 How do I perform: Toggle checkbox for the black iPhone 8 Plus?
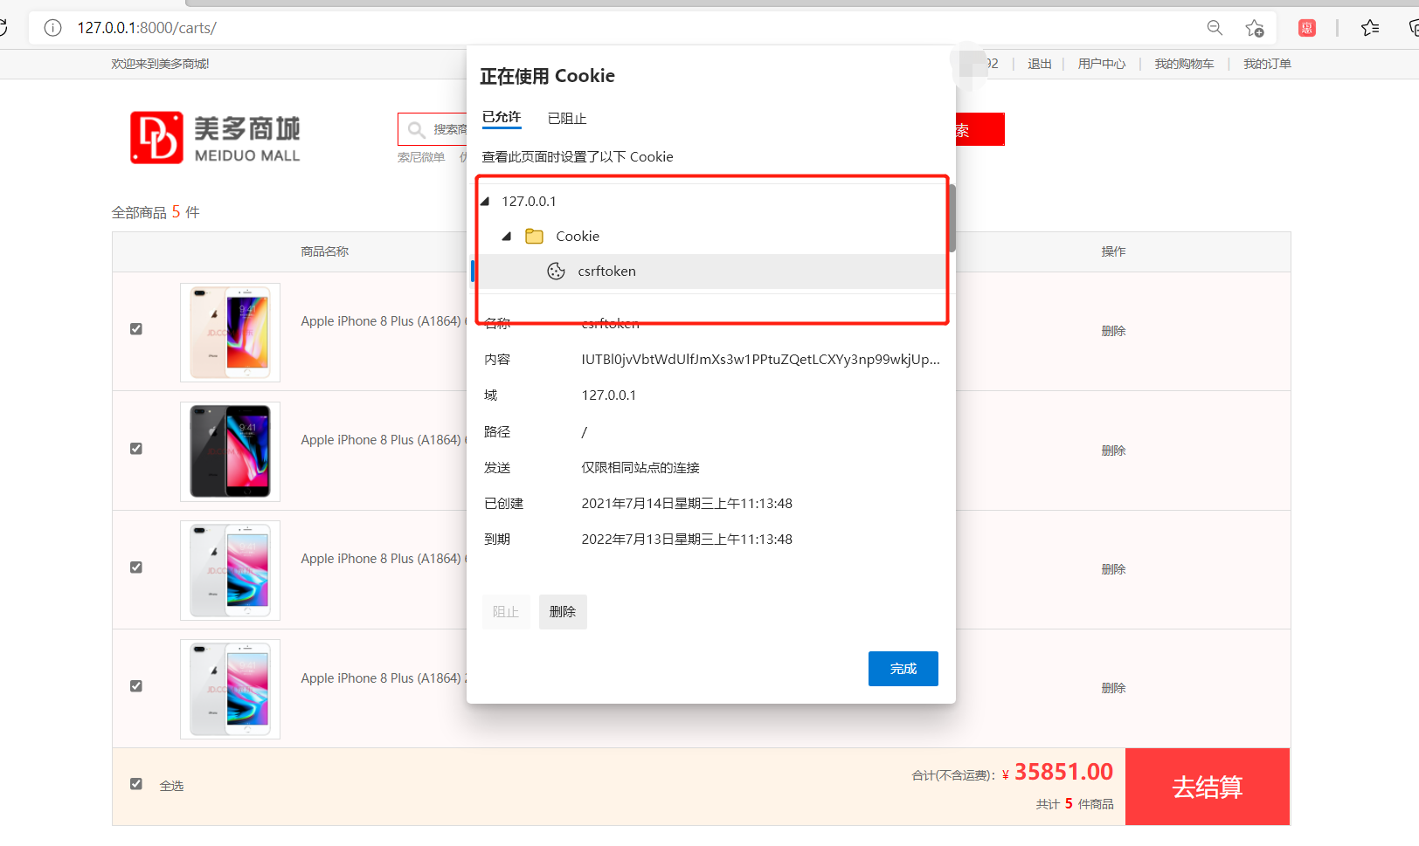(x=136, y=449)
